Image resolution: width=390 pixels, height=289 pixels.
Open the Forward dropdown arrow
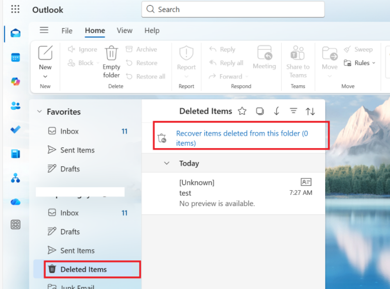247,77
